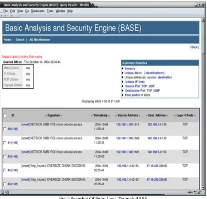View Source Port TCP statistics
The width and height of the screenshot is (207, 199).
[144, 86]
